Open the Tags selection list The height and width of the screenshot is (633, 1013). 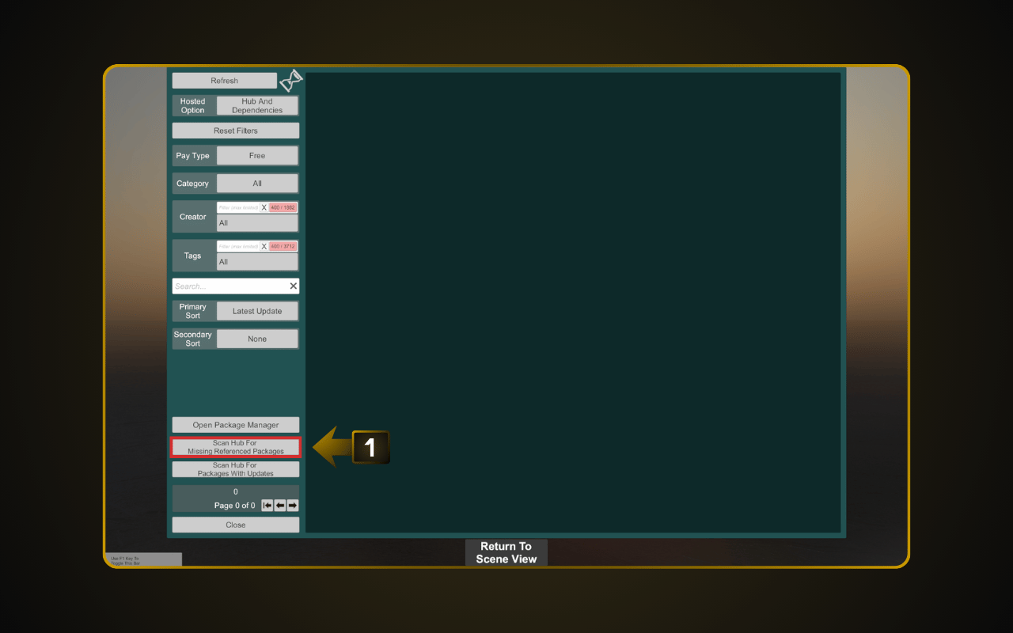tap(257, 262)
